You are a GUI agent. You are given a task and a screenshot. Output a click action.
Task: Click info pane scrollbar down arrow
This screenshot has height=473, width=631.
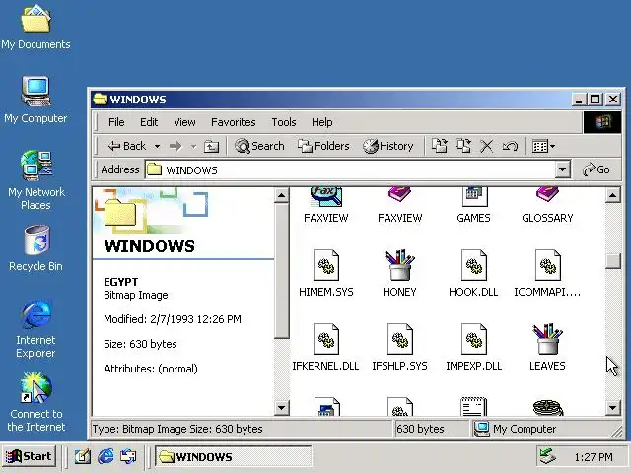pyautogui.click(x=282, y=408)
